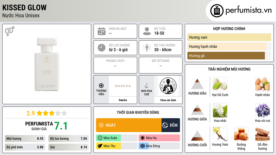Click the Phong cách box

[x=115, y=65]
